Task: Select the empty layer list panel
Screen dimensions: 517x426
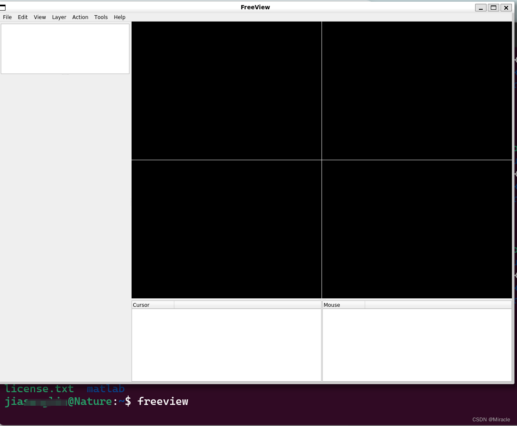Action: coord(65,48)
